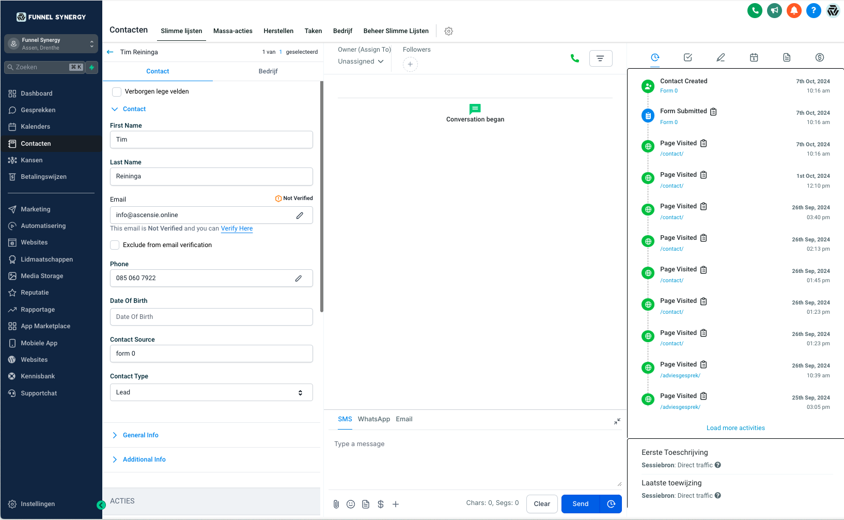Click the conversation filter icon button

coord(600,58)
